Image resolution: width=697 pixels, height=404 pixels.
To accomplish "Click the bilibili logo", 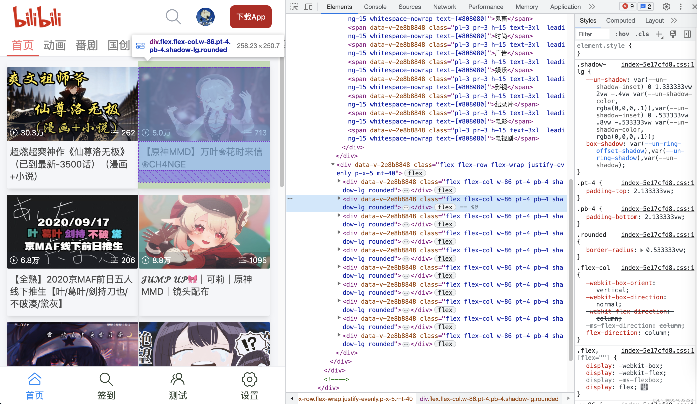I will (x=37, y=17).
